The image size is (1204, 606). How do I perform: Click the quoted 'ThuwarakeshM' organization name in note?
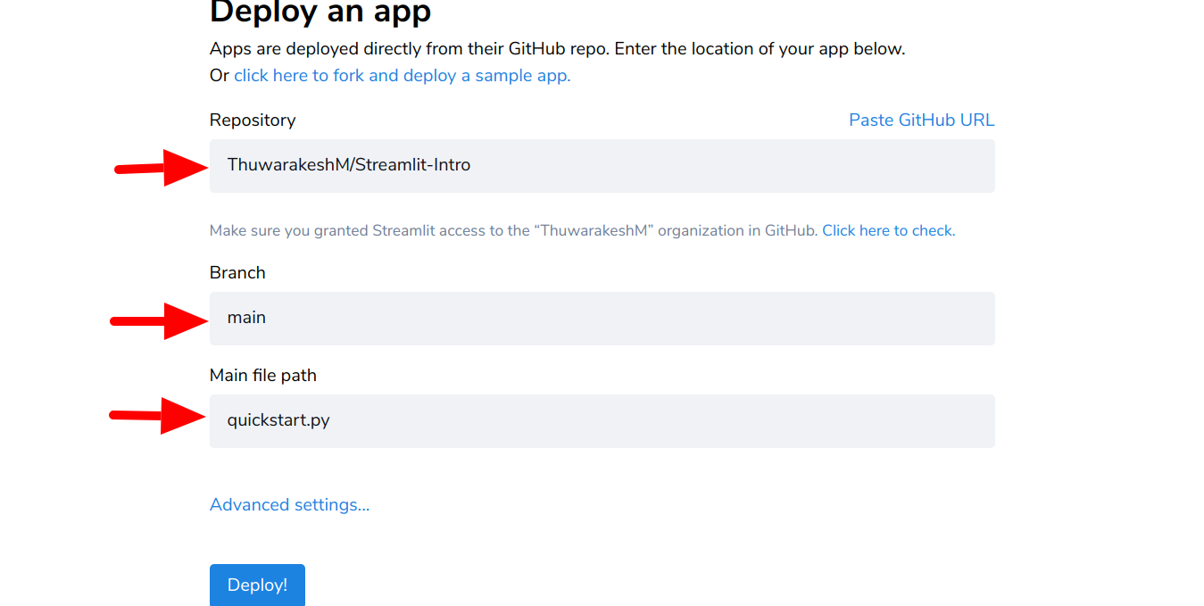[x=607, y=231]
